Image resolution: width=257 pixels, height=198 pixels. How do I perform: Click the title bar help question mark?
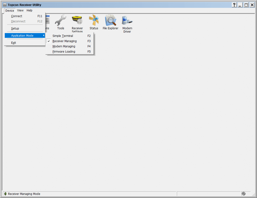234,5
